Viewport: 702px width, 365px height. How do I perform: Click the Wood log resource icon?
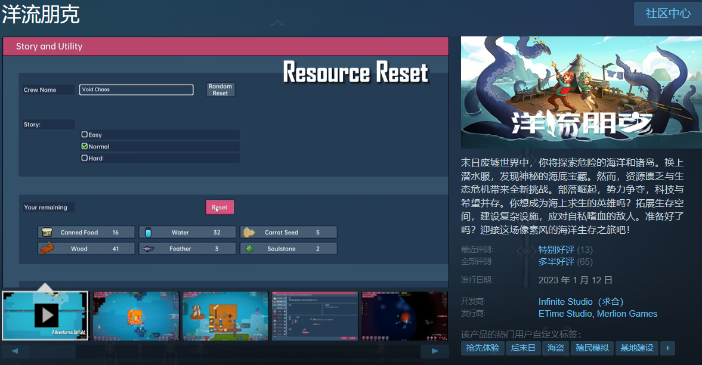point(47,249)
